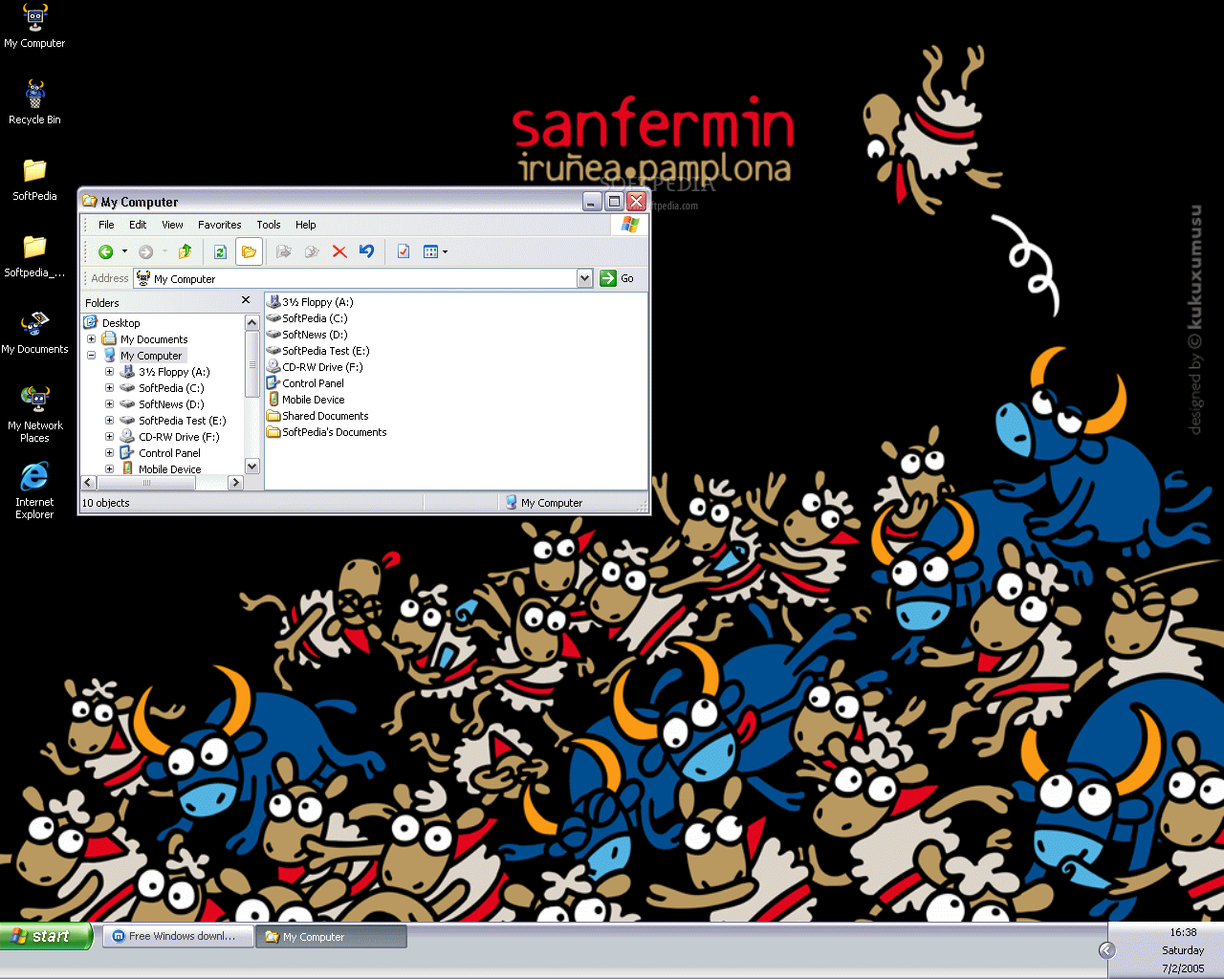Image resolution: width=1224 pixels, height=979 pixels.
Task: Open the Address bar dropdown arrow
Action: [x=584, y=278]
